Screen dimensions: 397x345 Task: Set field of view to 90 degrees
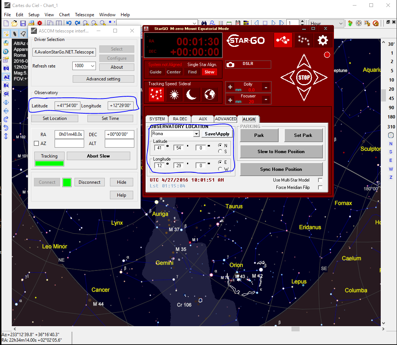coord(391,108)
